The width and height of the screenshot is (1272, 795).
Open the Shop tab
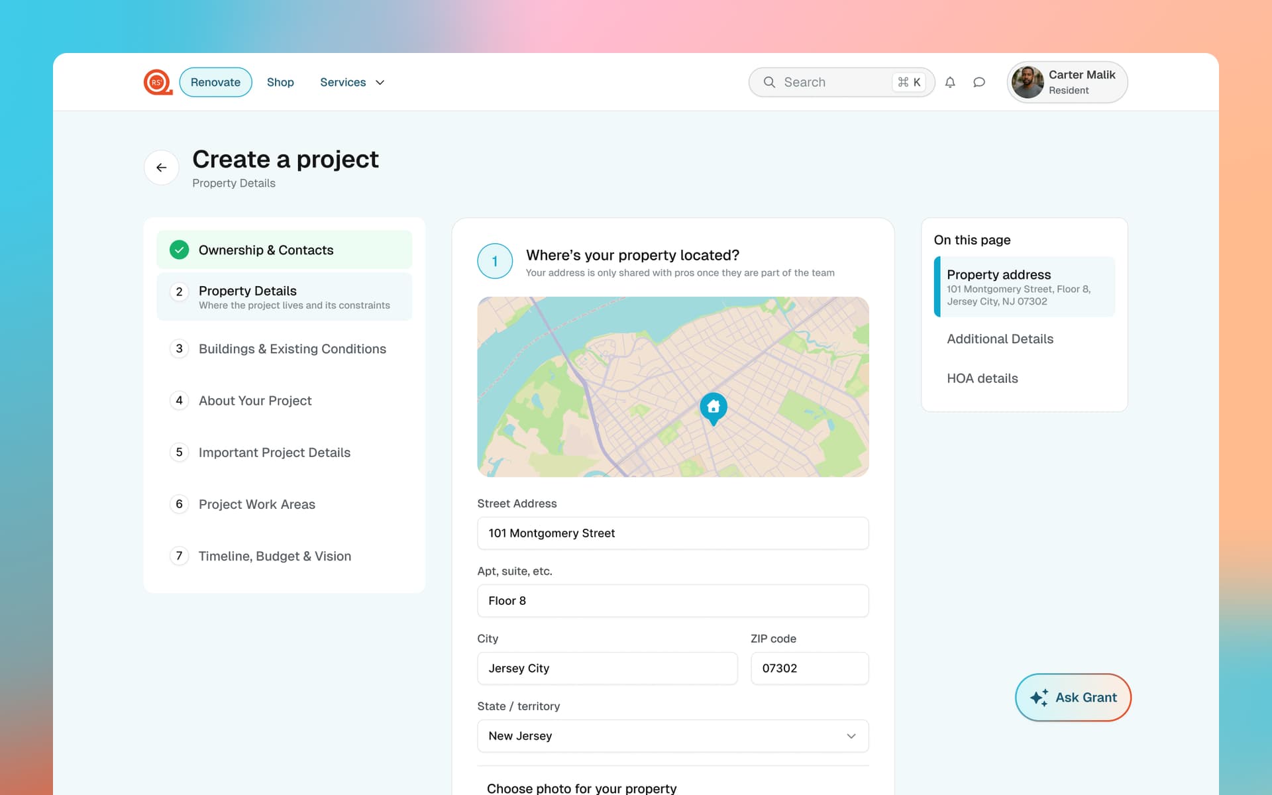point(280,82)
